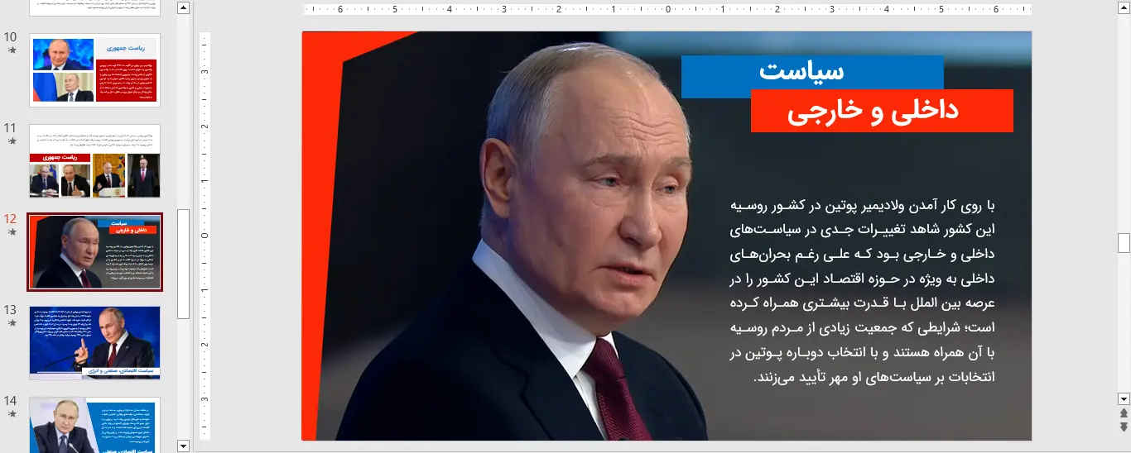
Task: Select the blue title box "سیاست"
Action: coord(812,72)
